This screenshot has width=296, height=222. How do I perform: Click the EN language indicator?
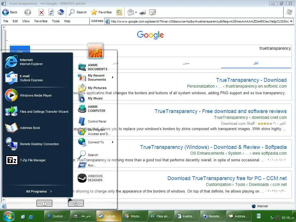tap(259, 216)
